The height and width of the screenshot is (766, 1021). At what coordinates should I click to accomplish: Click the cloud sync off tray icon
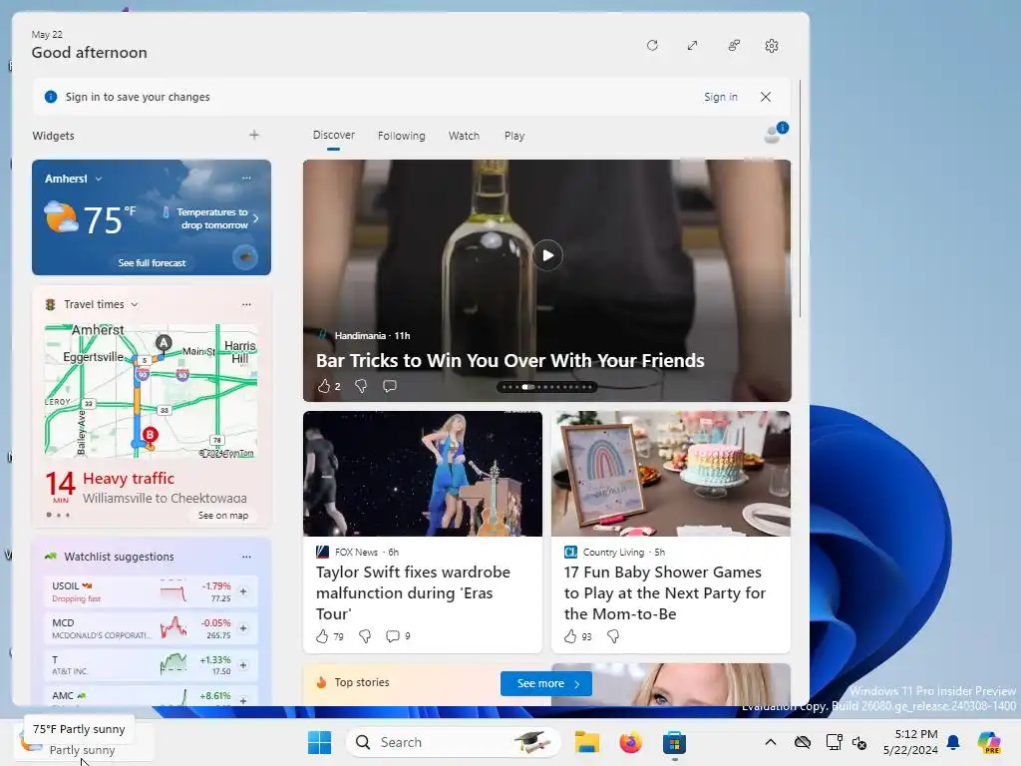(803, 742)
